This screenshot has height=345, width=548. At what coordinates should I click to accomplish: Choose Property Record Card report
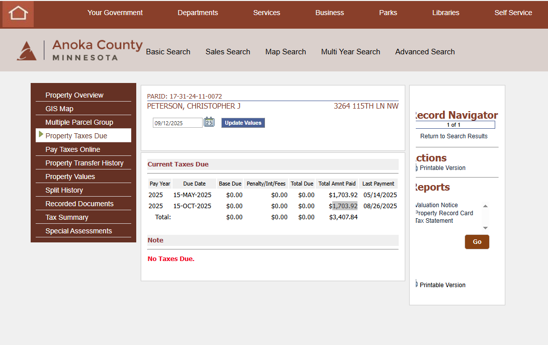click(444, 213)
